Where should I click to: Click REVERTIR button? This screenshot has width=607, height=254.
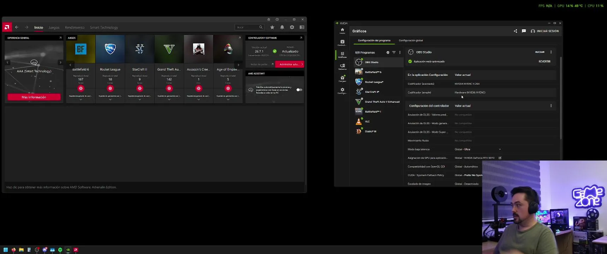tap(545, 61)
